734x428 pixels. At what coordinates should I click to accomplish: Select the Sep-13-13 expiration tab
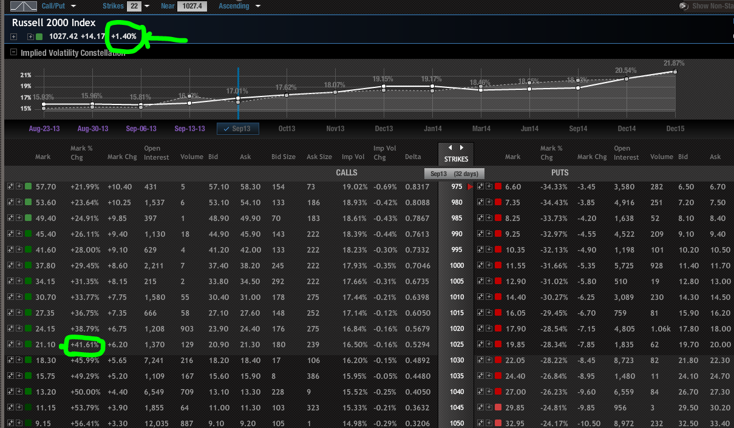[x=190, y=129]
